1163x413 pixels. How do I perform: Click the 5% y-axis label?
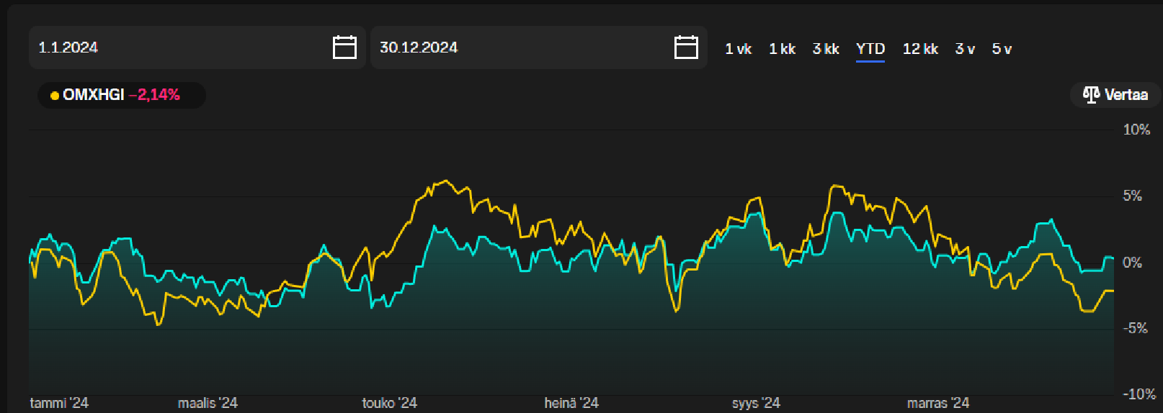tap(1133, 196)
